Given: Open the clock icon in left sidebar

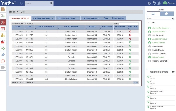Looking at the screenshot, I should (x=3, y=61).
